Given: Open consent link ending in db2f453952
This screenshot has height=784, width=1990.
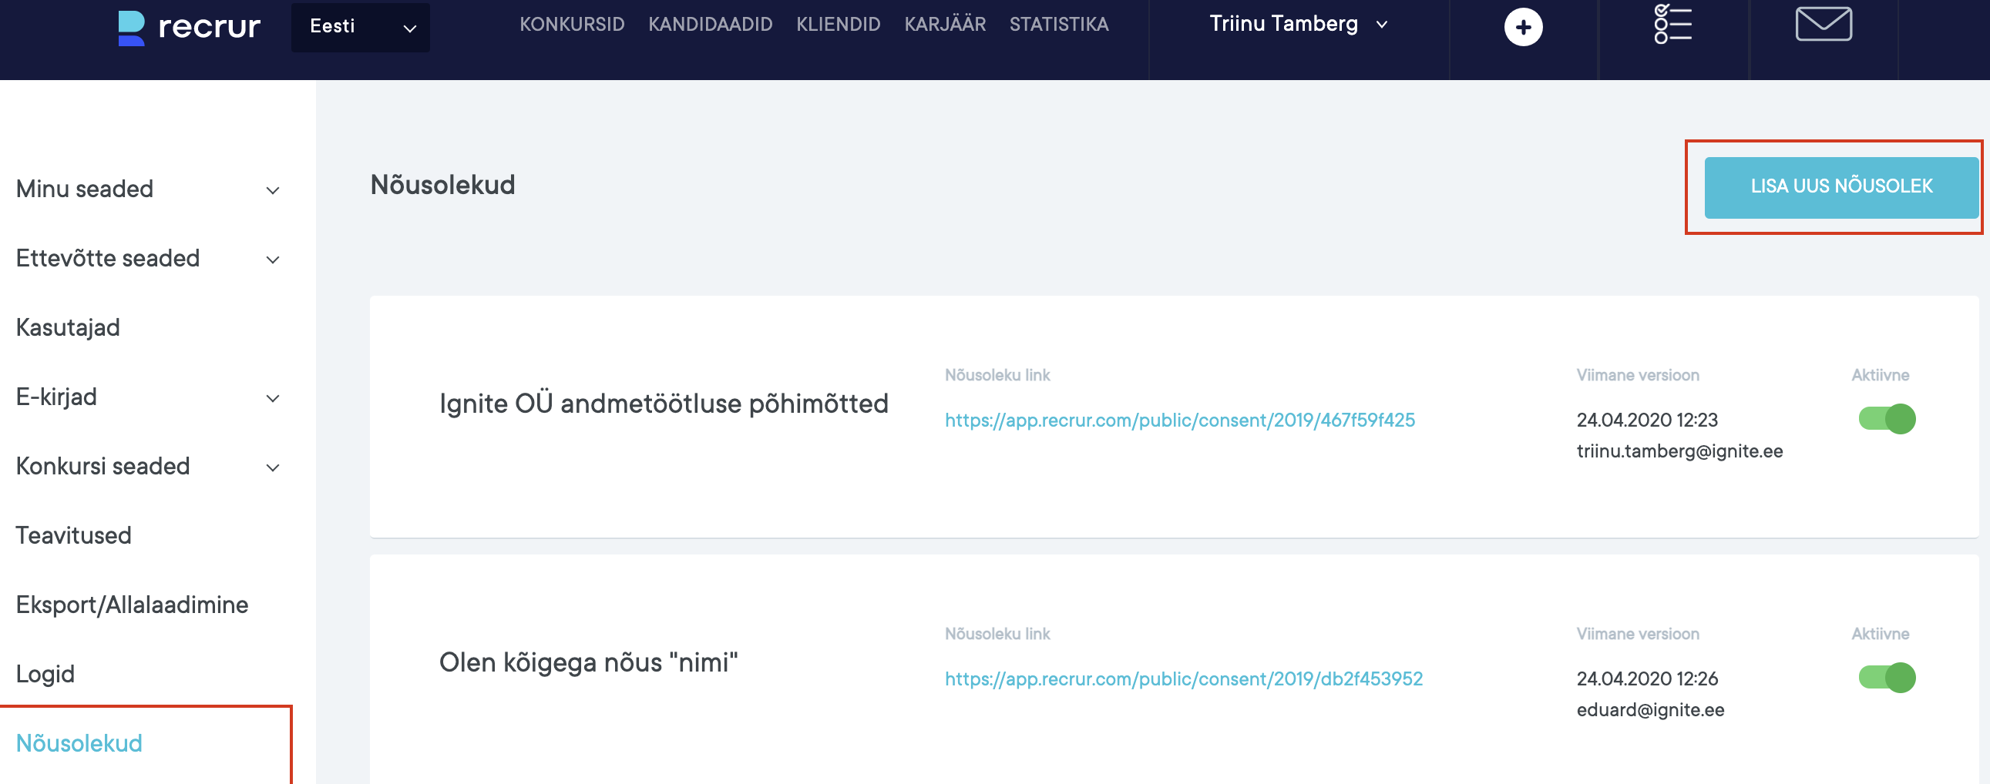Looking at the screenshot, I should point(1184,679).
